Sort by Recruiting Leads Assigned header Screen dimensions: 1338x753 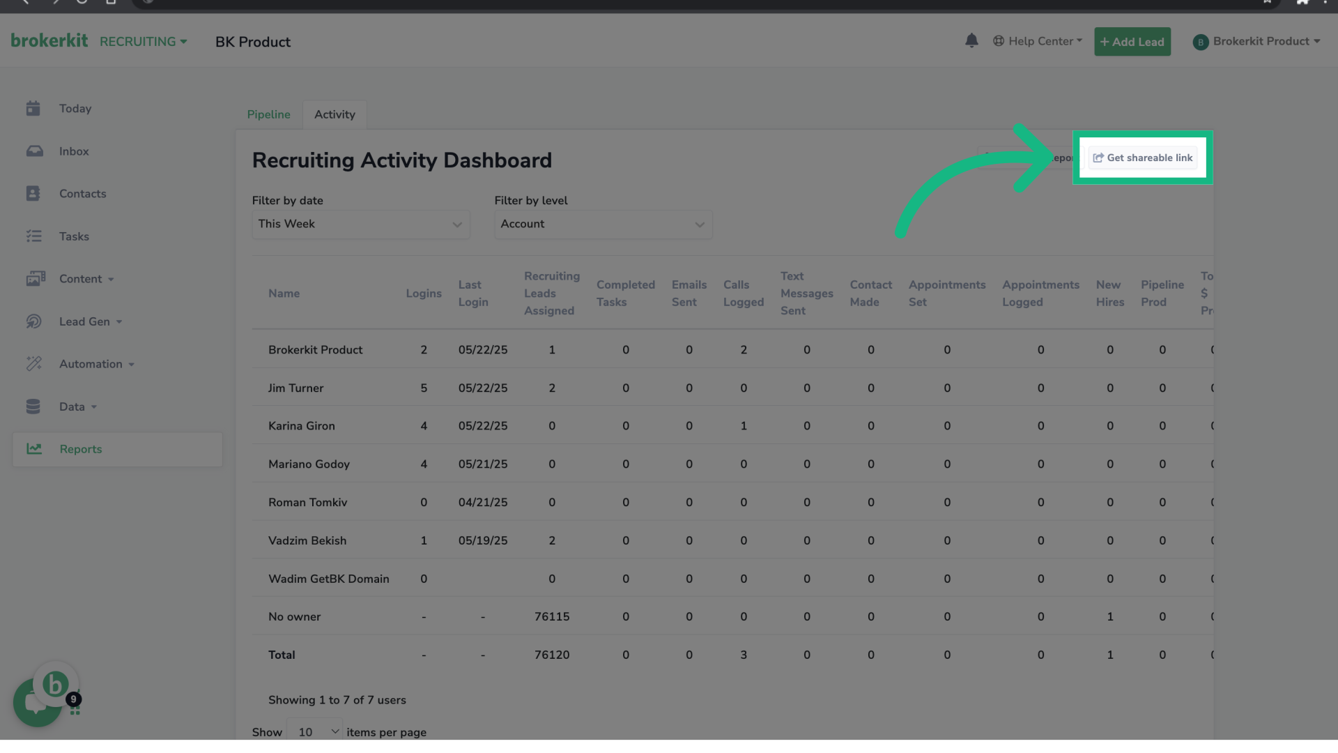click(x=552, y=294)
